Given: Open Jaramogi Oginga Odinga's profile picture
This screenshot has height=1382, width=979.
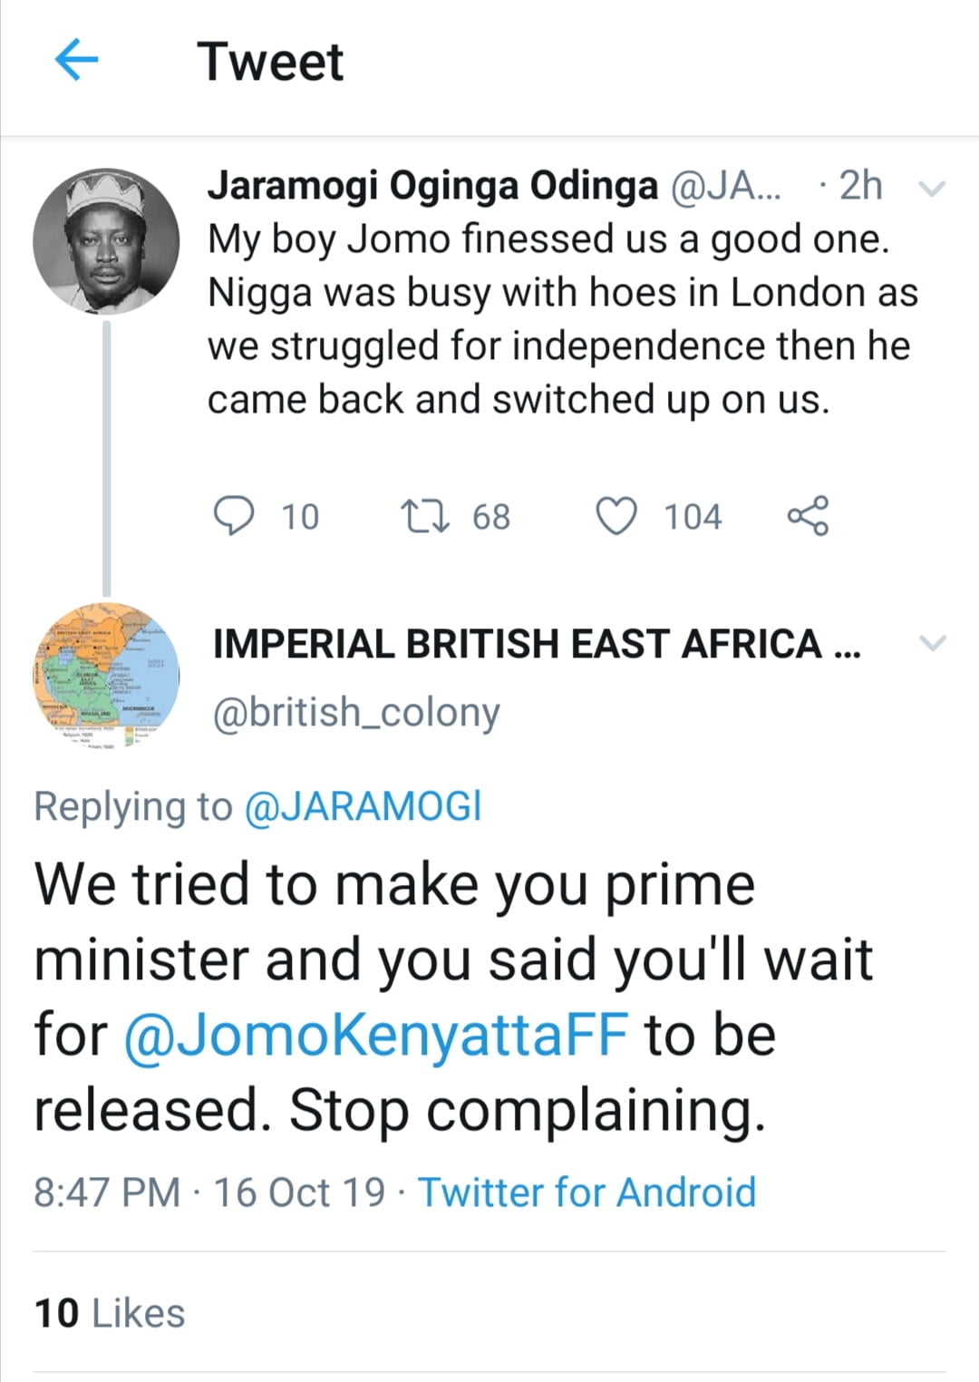Looking at the screenshot, I should (106, 241).
